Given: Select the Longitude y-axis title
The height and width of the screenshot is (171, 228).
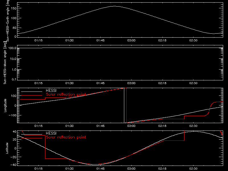Looking at the screenshot, I should (x=5, y=105).
